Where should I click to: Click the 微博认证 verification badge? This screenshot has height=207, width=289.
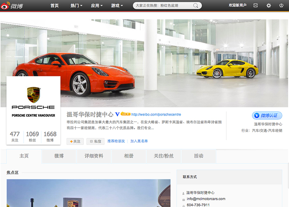267,116
